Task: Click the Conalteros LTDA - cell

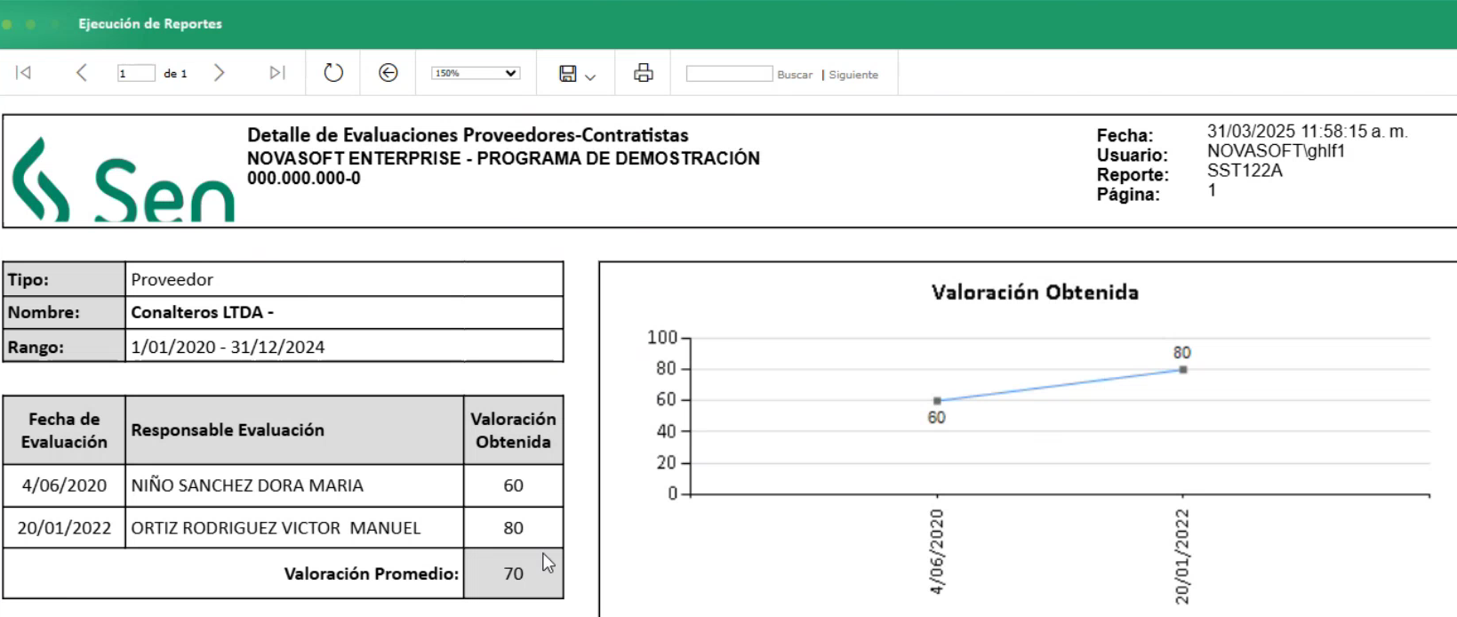Action: pyautogui.click(x=344, y=312)
